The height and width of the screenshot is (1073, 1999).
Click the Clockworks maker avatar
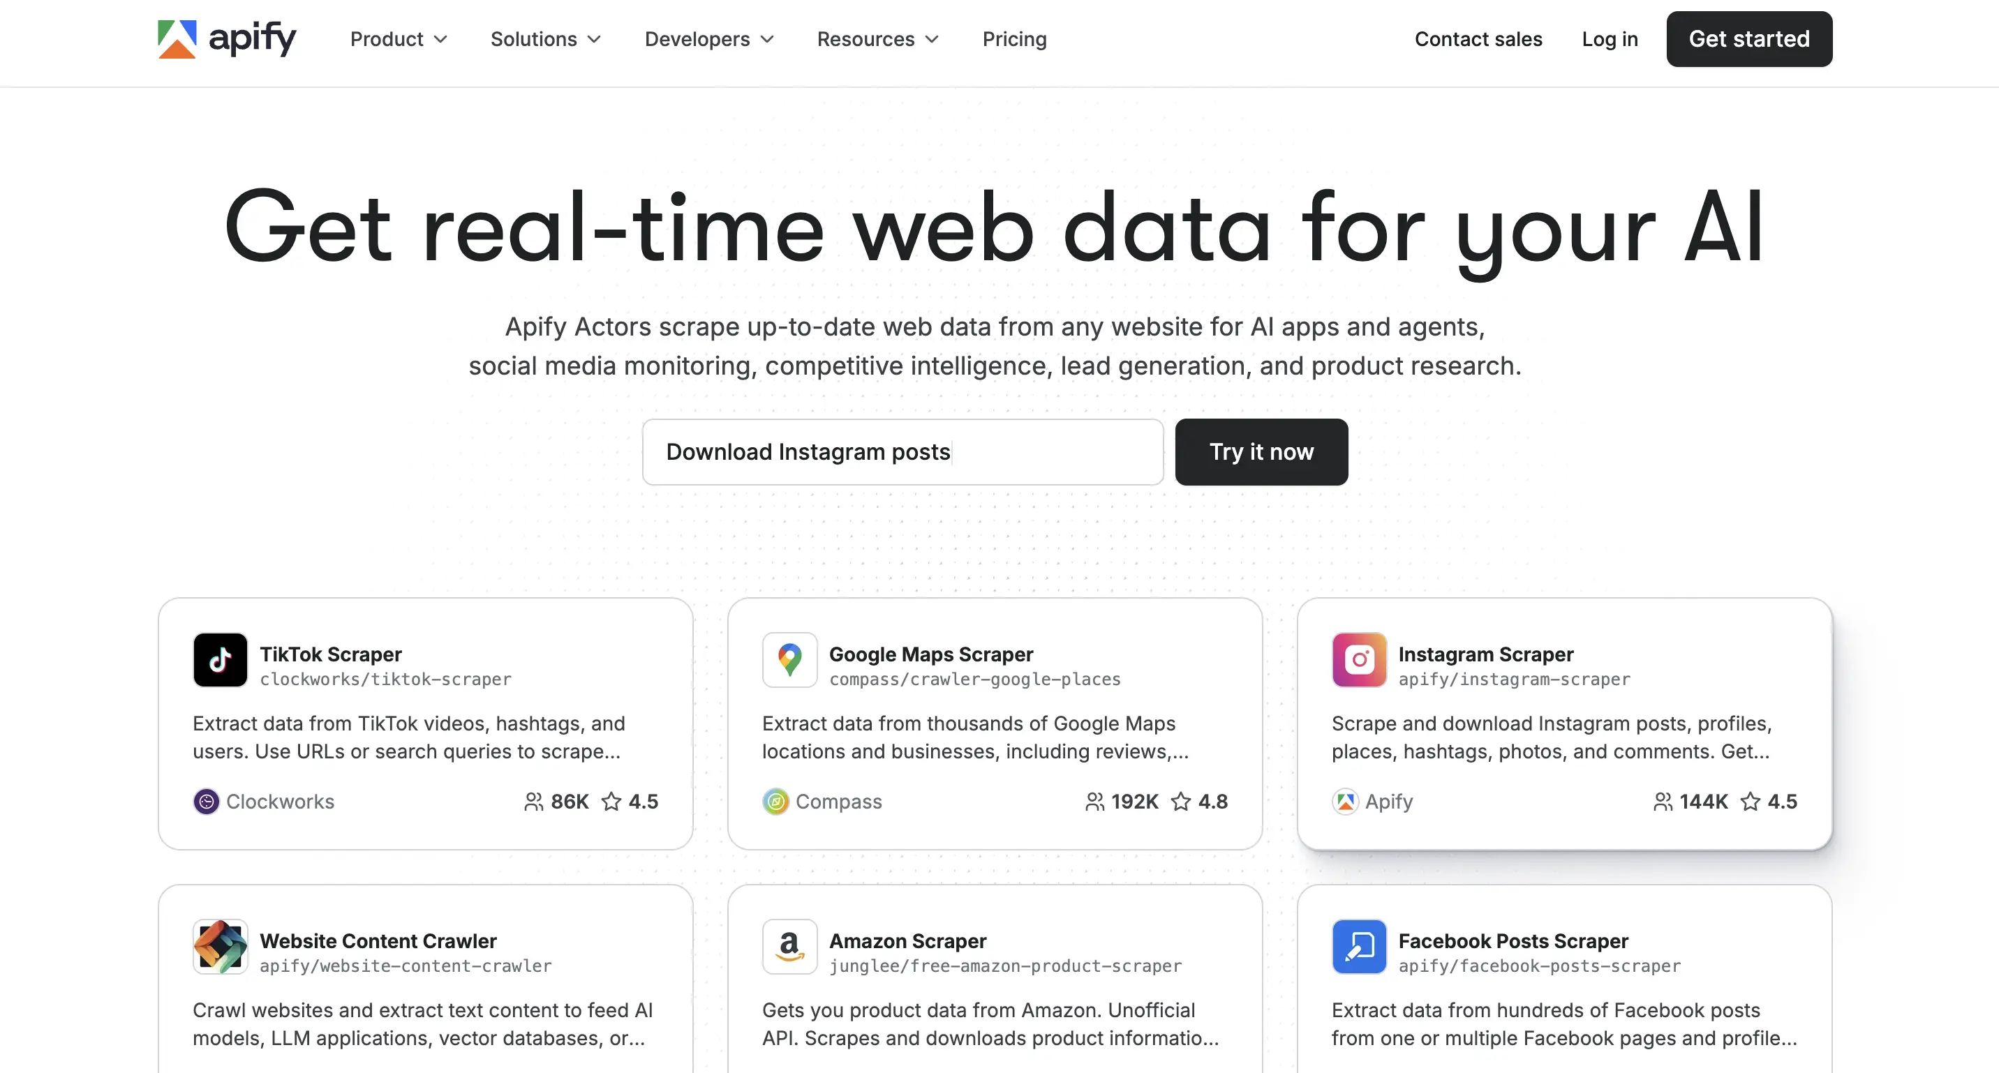(x=206, y=802)
